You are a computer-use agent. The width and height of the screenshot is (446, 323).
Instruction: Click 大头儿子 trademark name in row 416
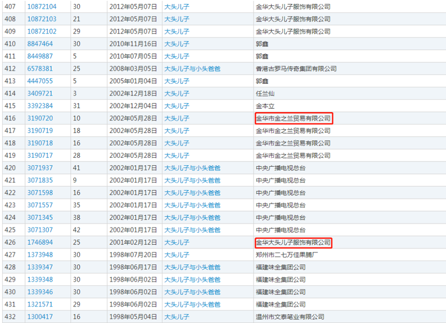click(x=177, y=119)
